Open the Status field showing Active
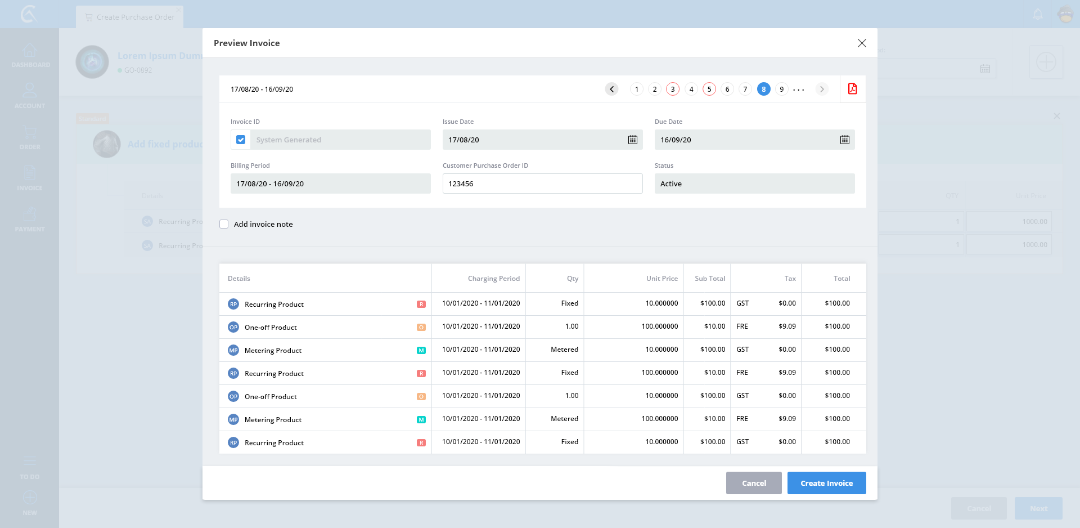 [x=754, y=184]
